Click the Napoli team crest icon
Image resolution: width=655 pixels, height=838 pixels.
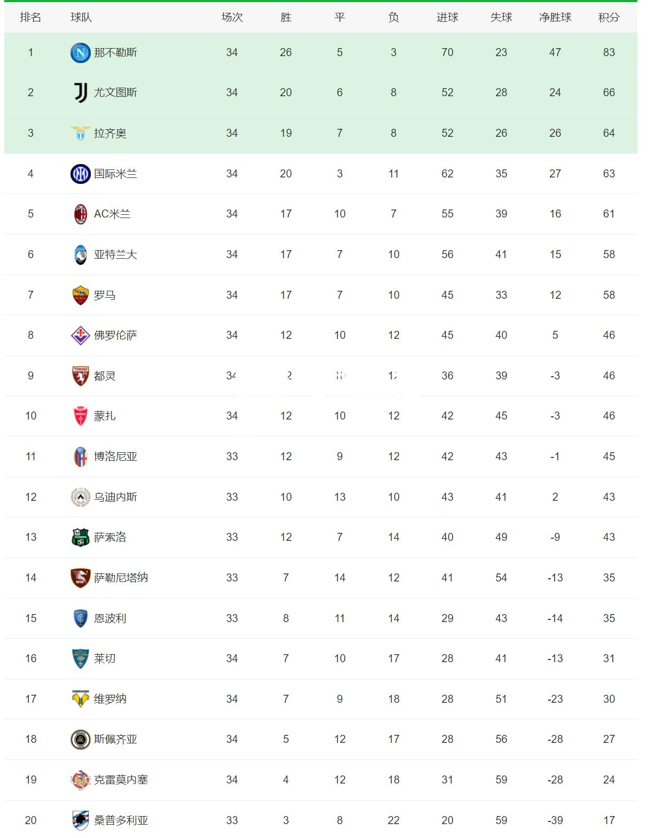pyautogui.click(x=80, y=52)
